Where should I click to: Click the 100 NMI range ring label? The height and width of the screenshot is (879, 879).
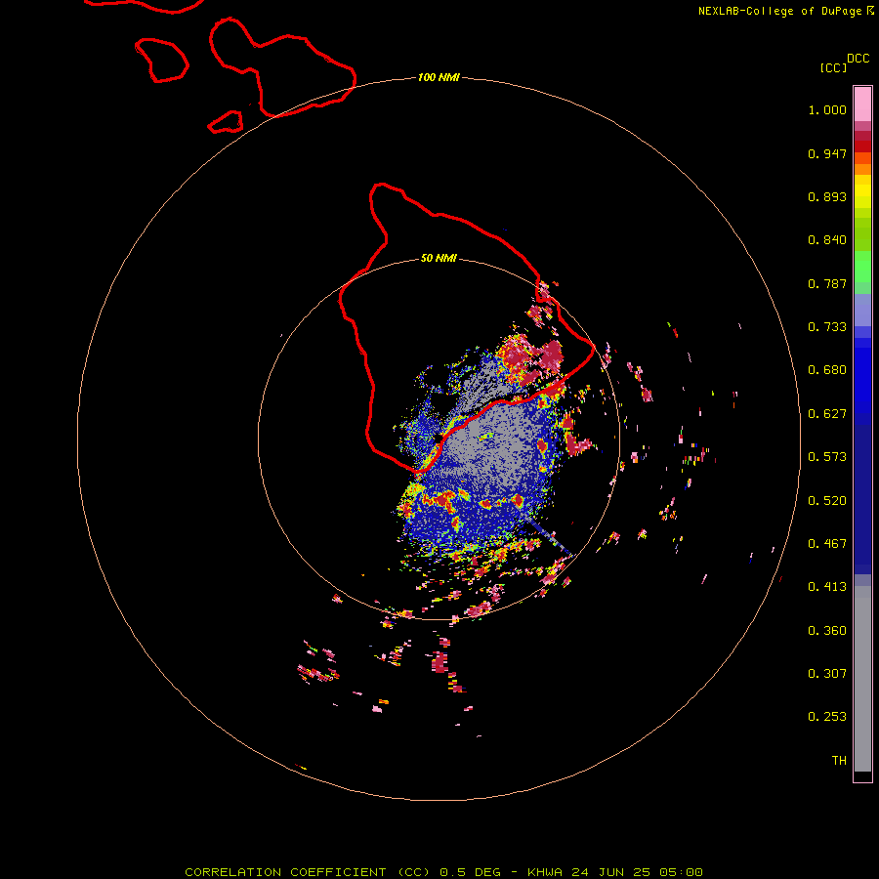pos(439,77)
